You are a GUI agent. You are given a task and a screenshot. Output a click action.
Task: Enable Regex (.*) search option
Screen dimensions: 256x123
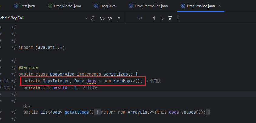click(118, 18)
